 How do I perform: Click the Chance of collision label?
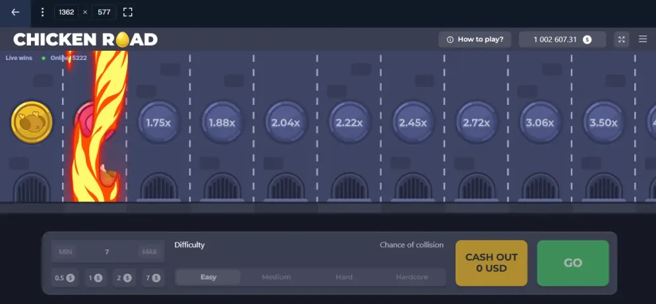[411, 245]
